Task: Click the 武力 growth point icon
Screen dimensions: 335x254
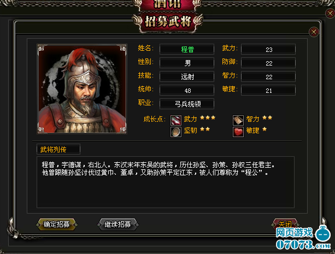Action: pyautogui.click(x=176, y=120)
